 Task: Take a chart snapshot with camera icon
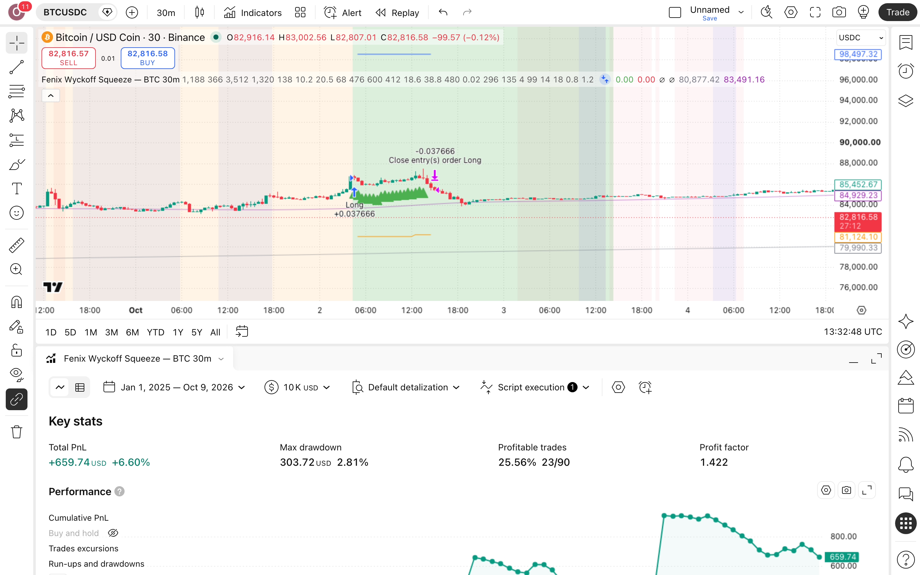click(839, 12)
